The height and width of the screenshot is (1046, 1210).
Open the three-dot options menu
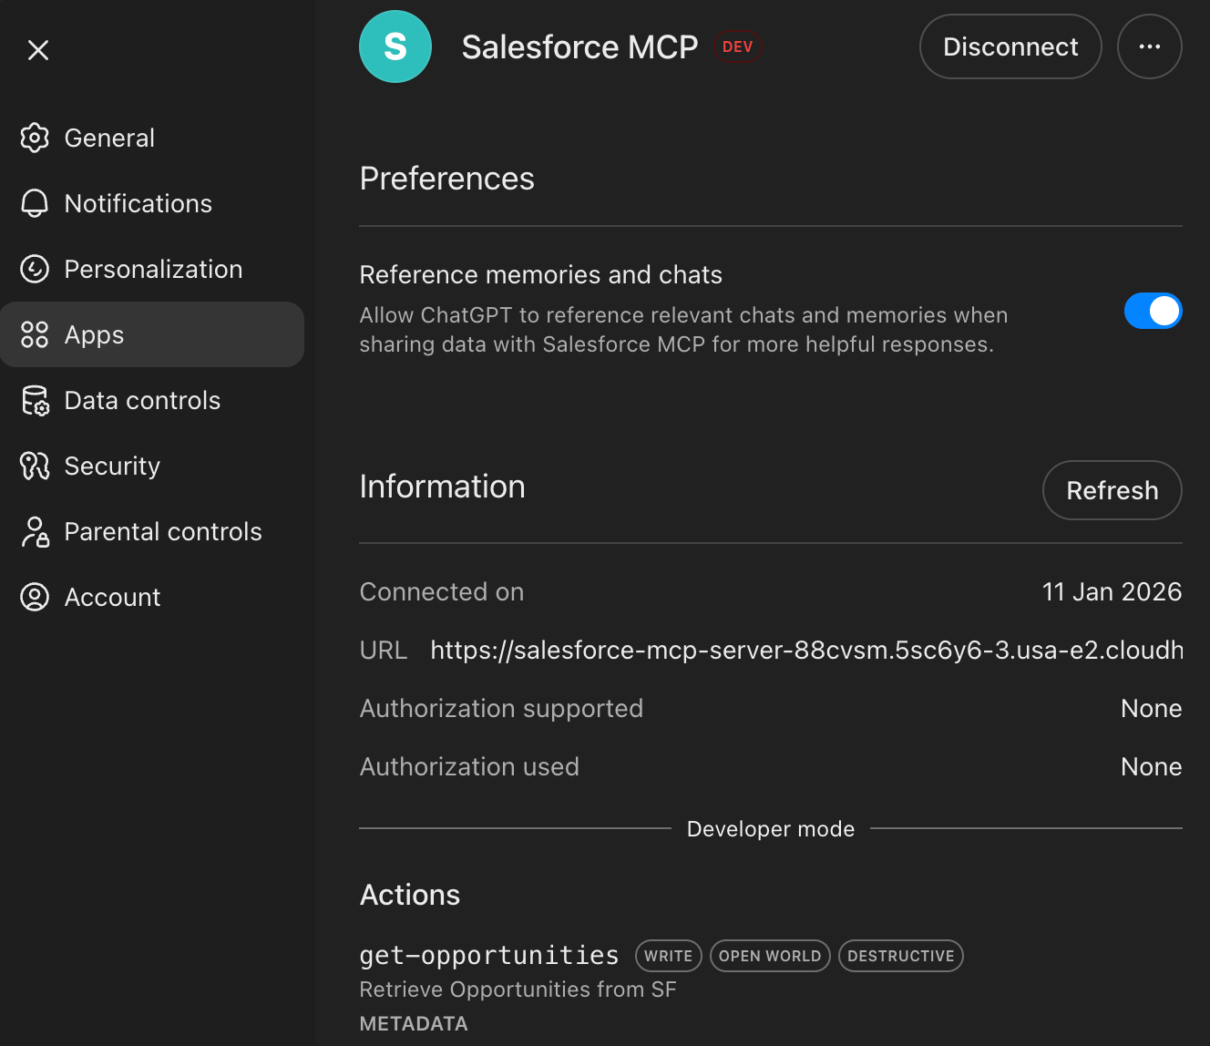pos(1149,46)
